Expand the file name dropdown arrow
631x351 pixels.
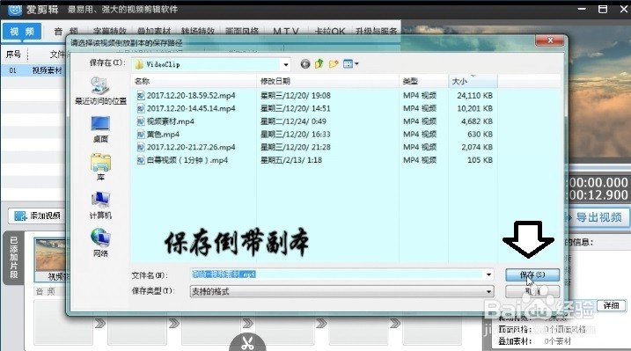(x=488, y=274)
